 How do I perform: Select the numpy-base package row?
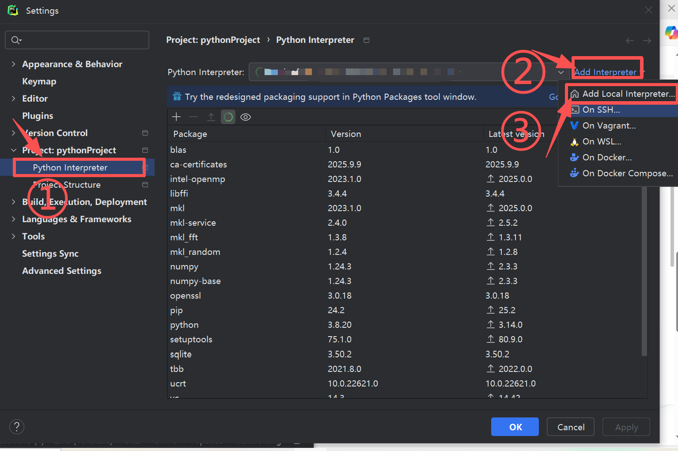[x=404, y=281]
